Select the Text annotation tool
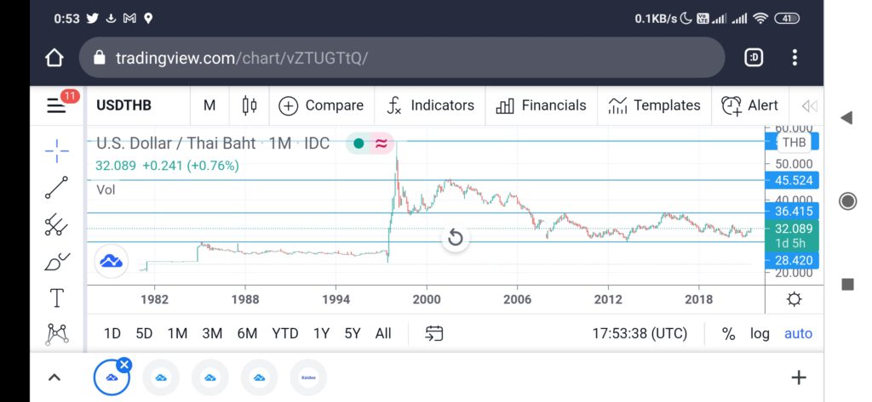Image resolution: width=872 pixels, height=402 pixels. click(57, 298)
